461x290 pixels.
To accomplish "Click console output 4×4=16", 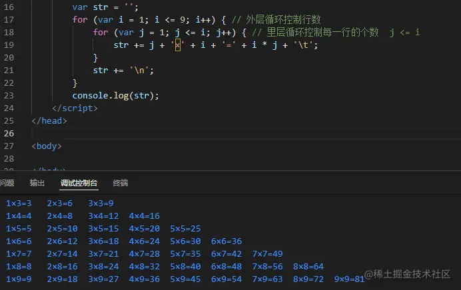I will tap(145, 216).
